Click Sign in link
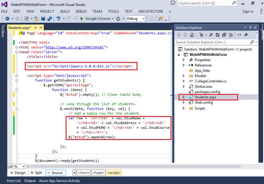The width and height of the screenshot is (264, 184). pyautogui.click(x=247, y=11)
